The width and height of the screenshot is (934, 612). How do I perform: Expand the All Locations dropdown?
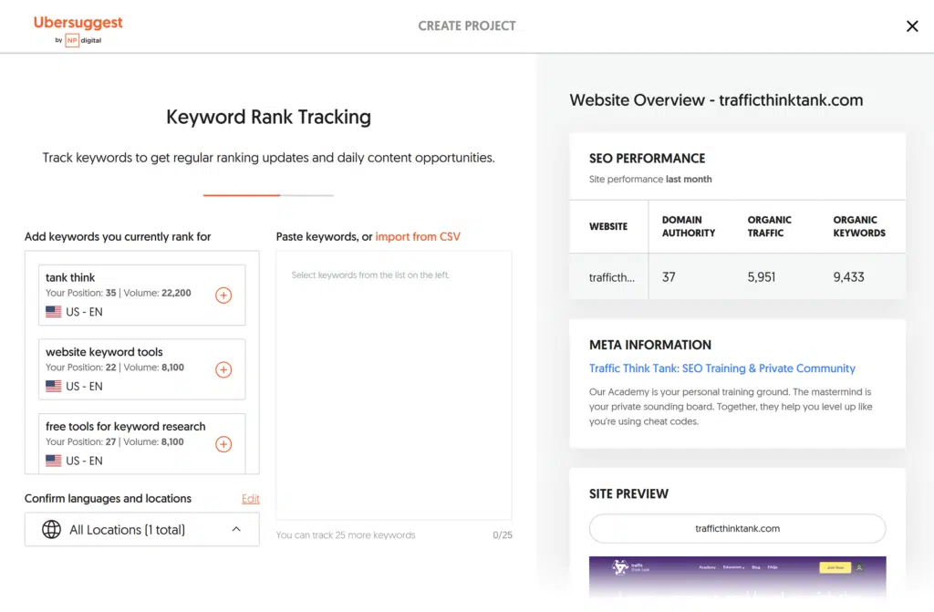[x=141, y=530]
